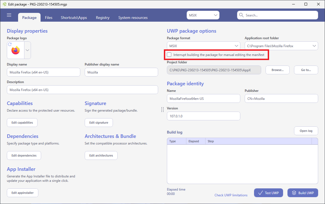Click the Firefox package logo image
Image resolution: width=325 pixels, height=204 pixels.
[16, 50]
